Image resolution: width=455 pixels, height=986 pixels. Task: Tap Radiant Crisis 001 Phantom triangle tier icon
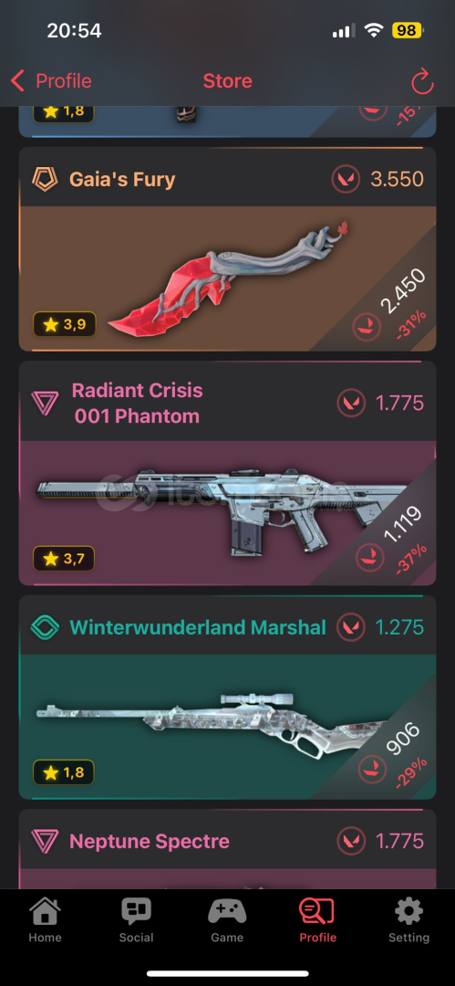46,403
